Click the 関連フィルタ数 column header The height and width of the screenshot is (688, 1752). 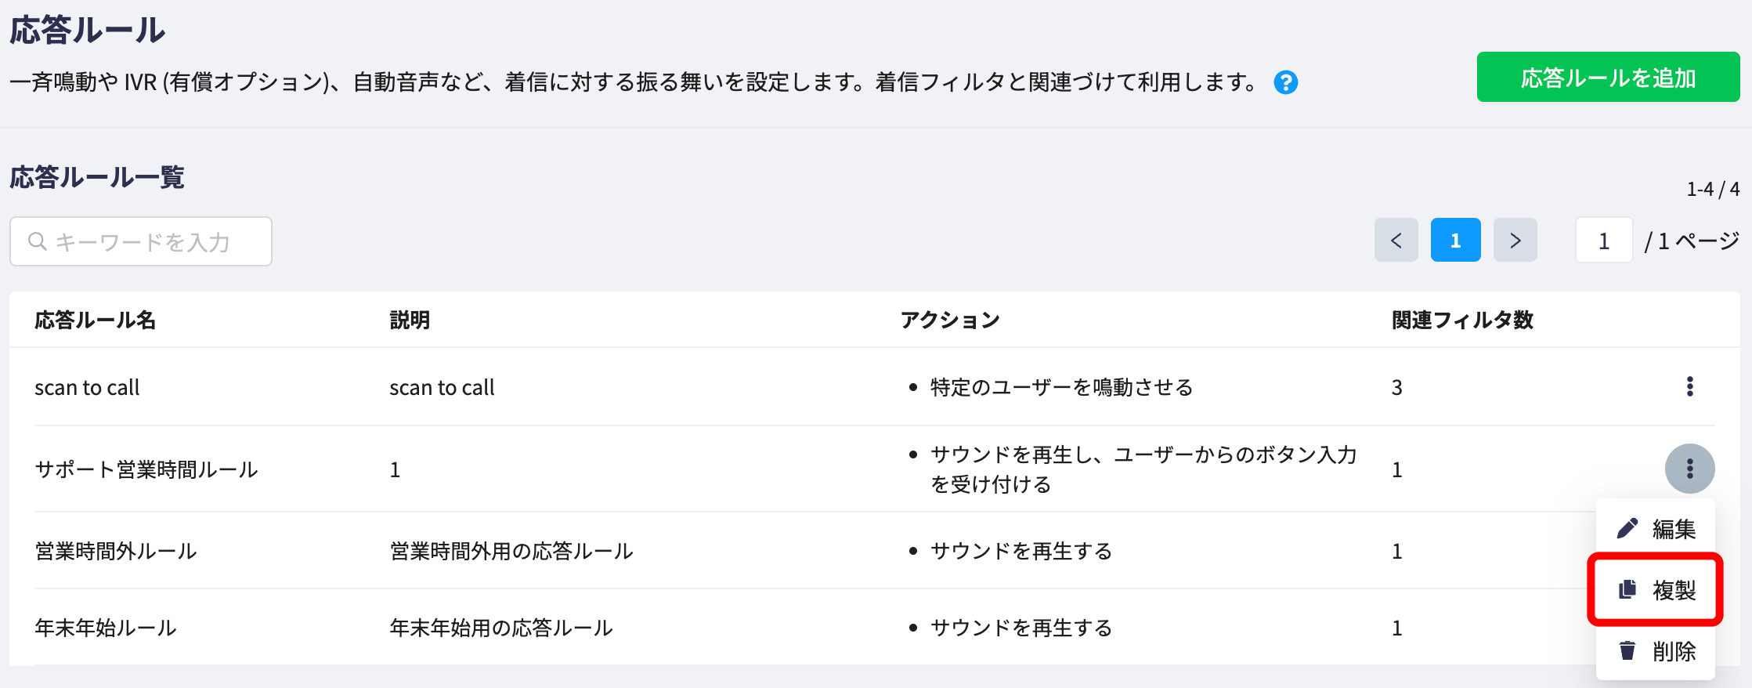coord(1462,320)
